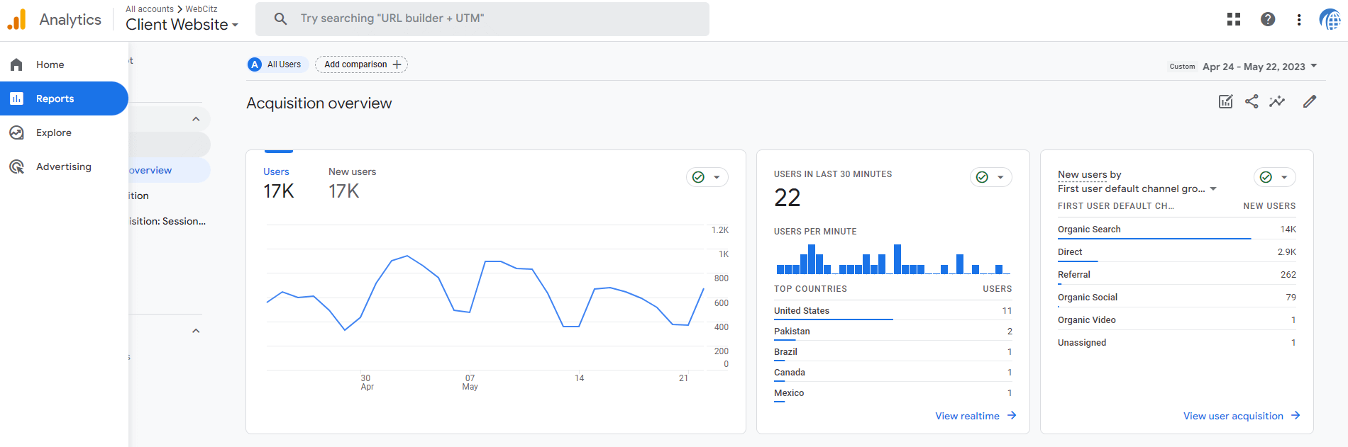
Task: Open the Help question mark icon
Action: coord(1268,19)
